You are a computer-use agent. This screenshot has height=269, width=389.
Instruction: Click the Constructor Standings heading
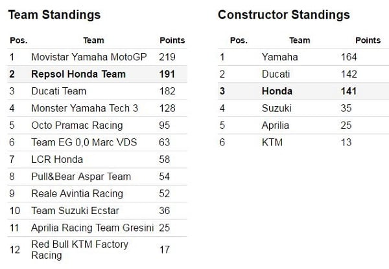pyautogui.click(x=283, y=15)
